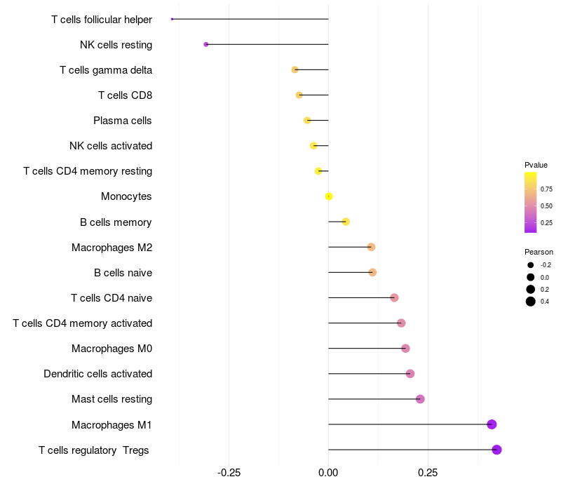Click the Macrophages M2 axis label
561x491 pixels.
point(111,248)
